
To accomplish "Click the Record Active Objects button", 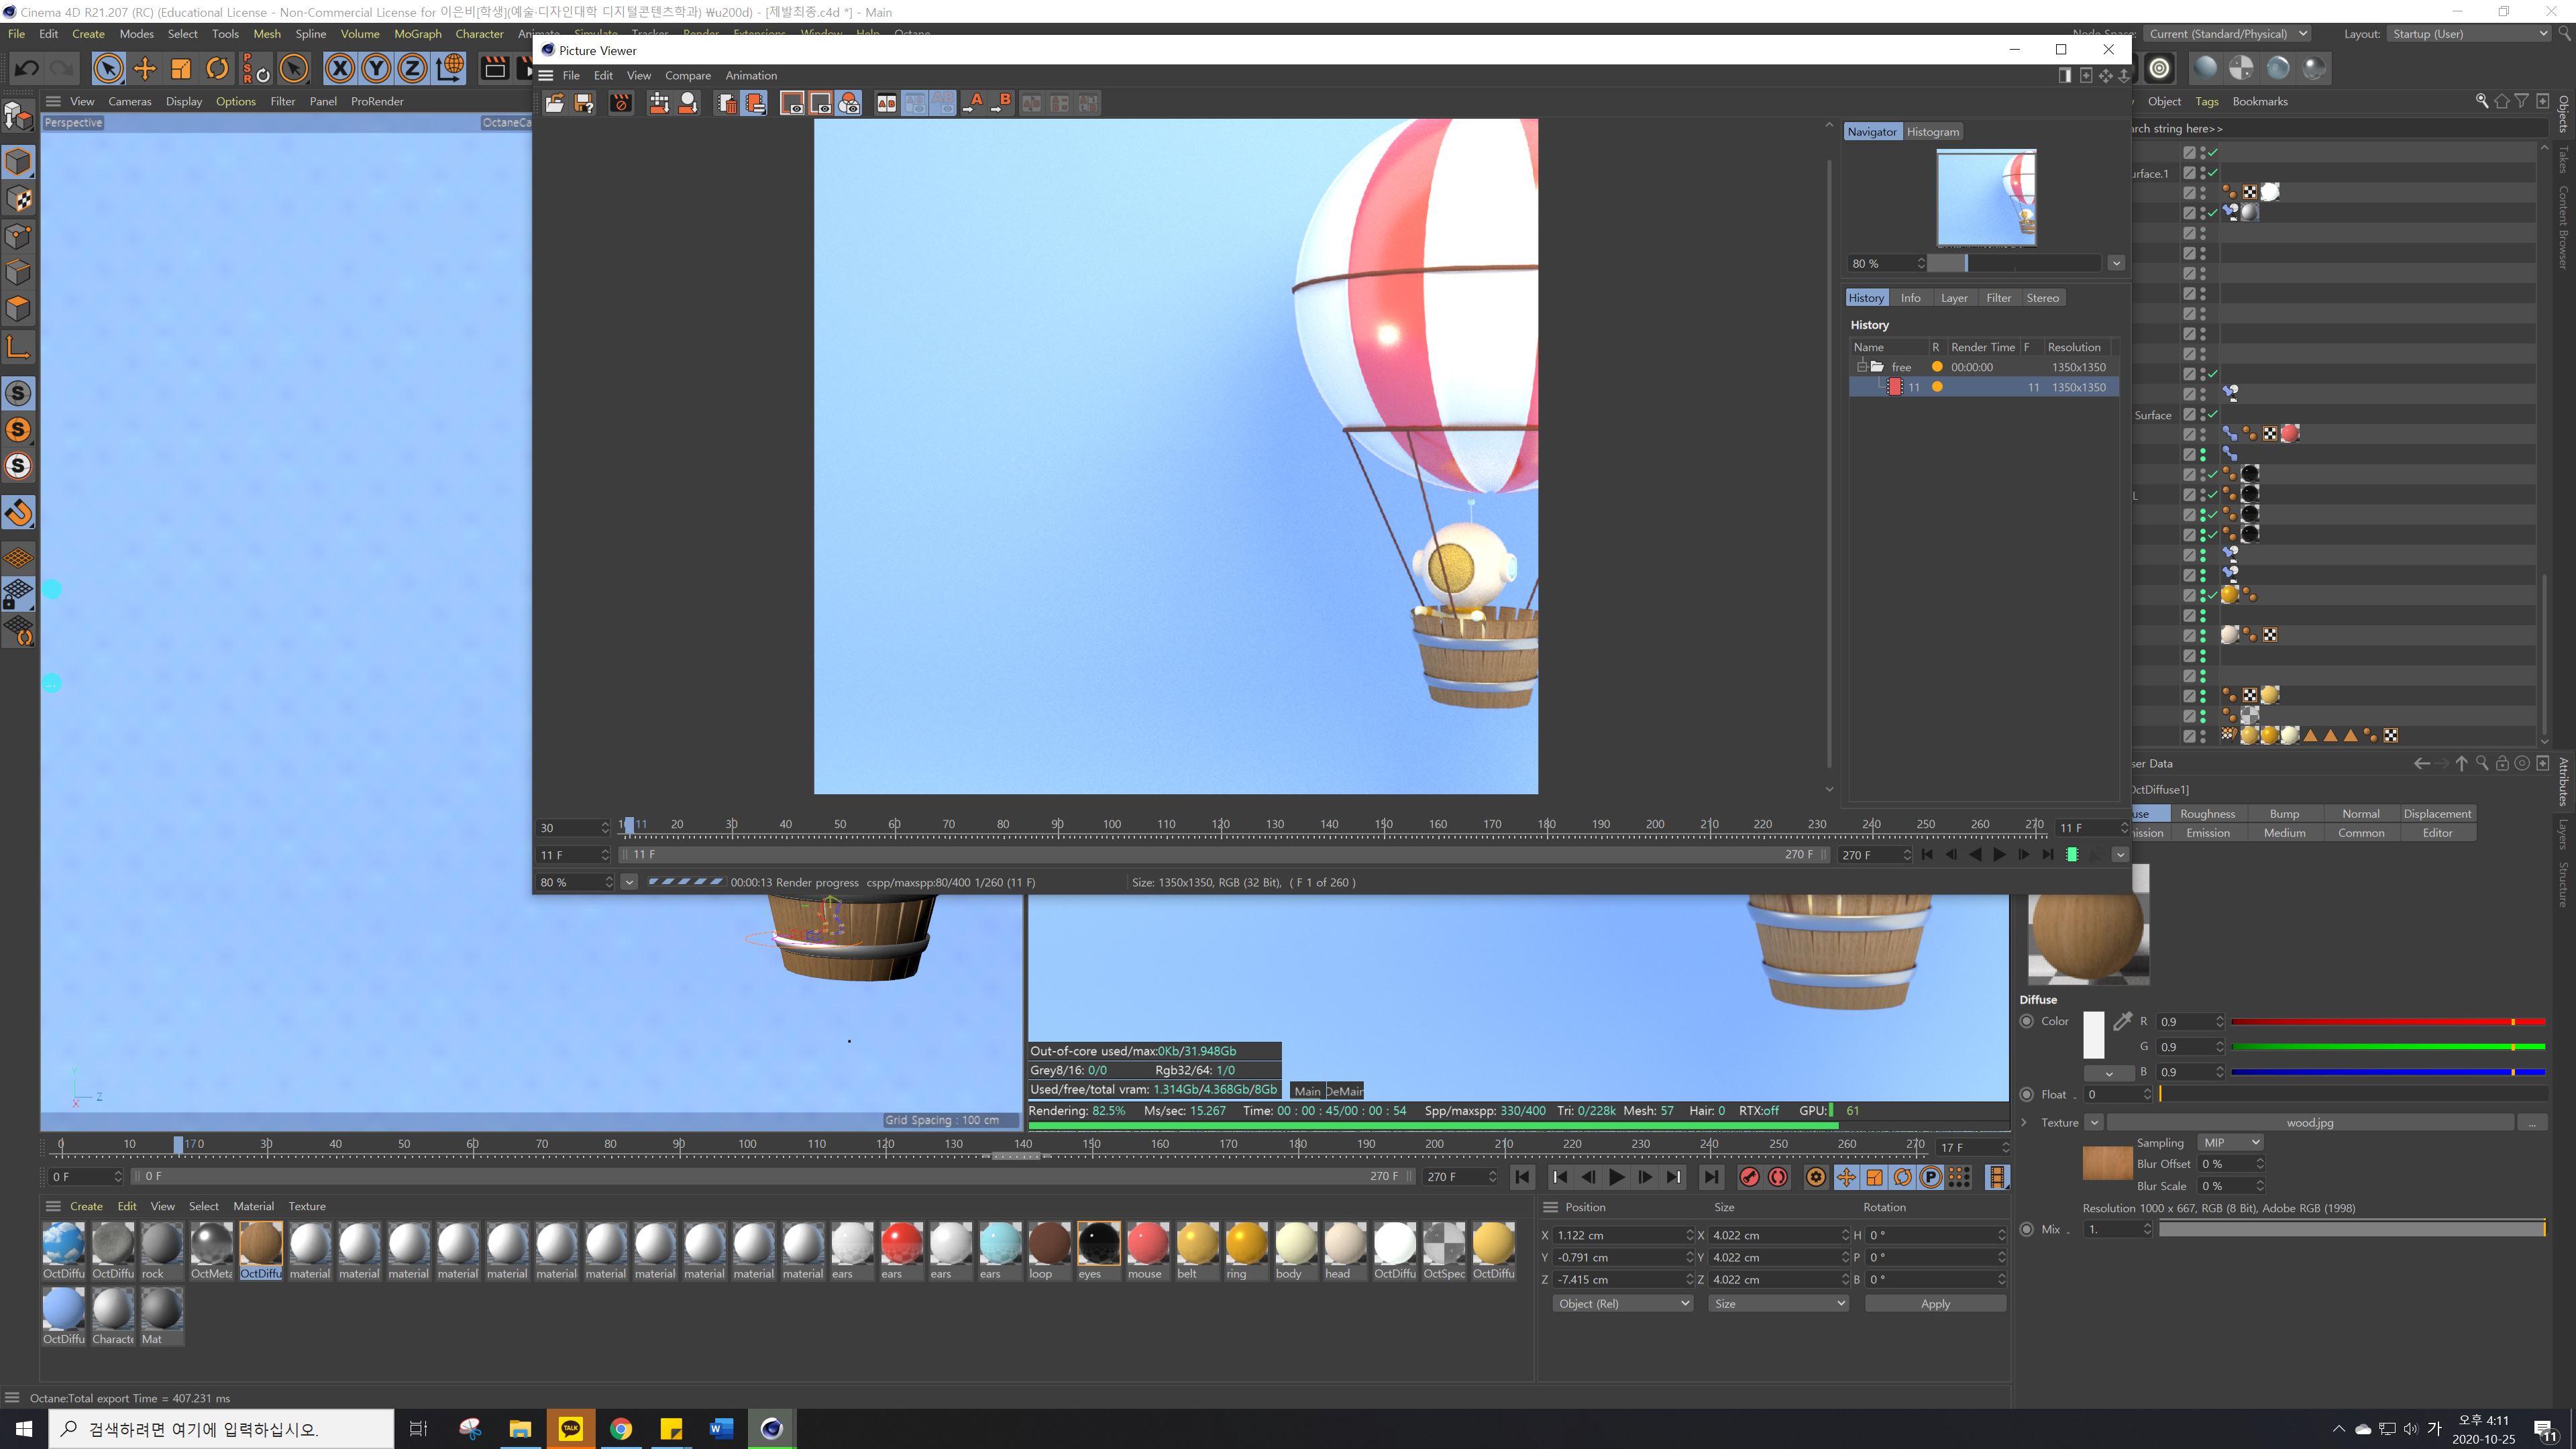I will (1749, 1177).
